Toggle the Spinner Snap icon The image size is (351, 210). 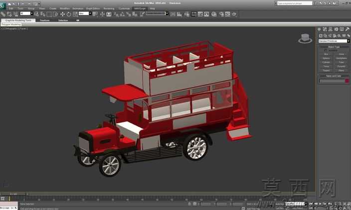(135, 14)
